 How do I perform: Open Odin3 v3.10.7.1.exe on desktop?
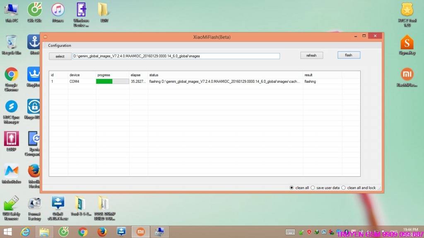tap(58, 208)
